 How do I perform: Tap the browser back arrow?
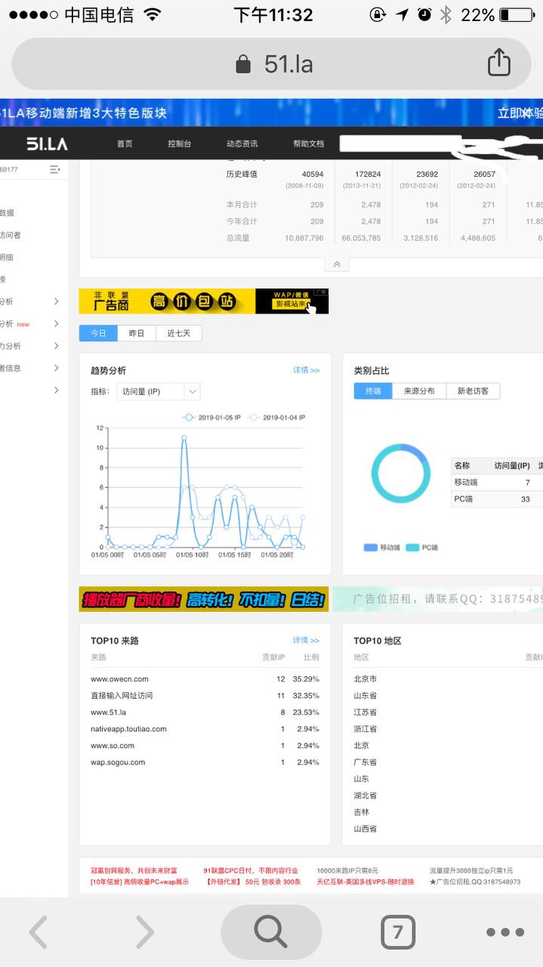click(39, 932)
